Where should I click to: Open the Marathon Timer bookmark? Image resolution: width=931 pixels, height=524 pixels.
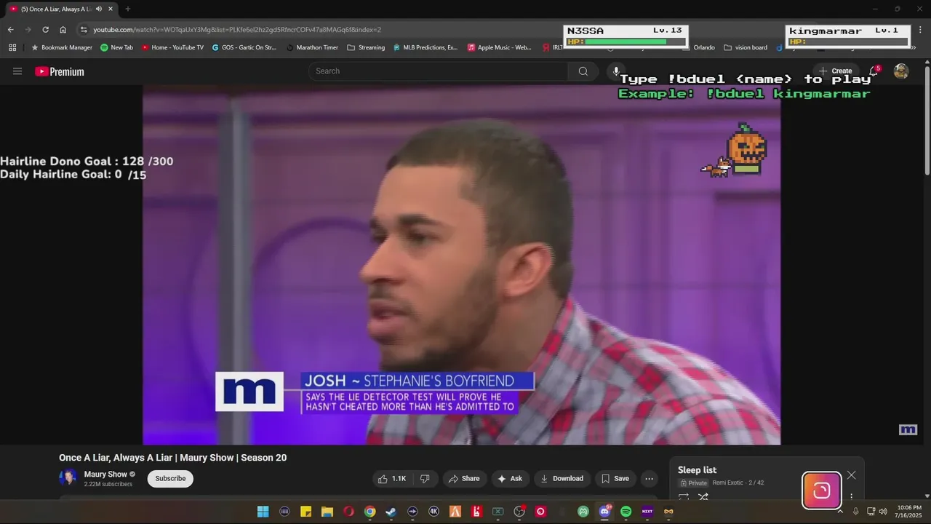[311, 47]
